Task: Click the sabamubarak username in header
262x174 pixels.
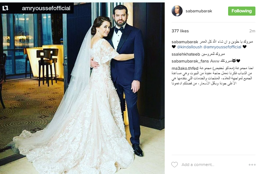Action: coord(199,11)
